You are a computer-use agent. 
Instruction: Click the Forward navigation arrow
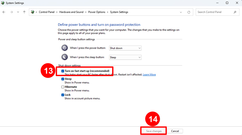11,12
